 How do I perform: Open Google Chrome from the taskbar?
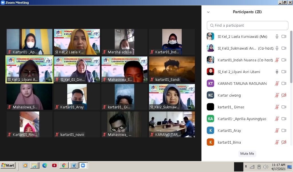[64, 165]
